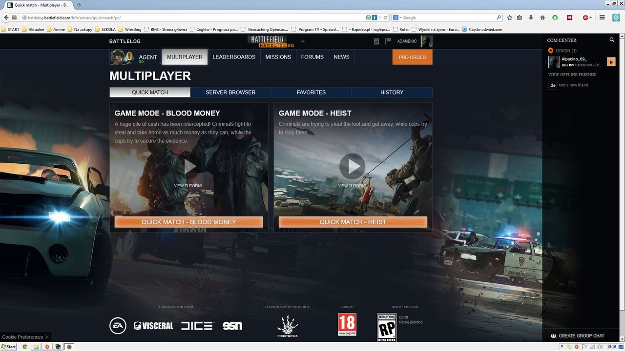This screenshot has height=351, width=625.
Task: Switch to the HISTORY tab
Action: coord(392,92)
